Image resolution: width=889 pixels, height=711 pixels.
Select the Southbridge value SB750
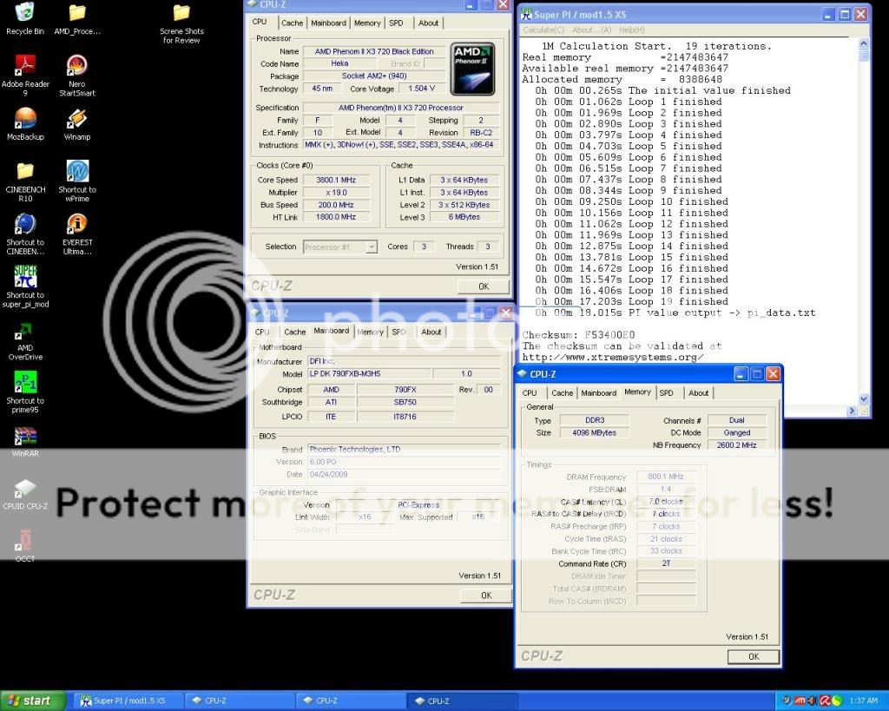(x=405, y=402)
